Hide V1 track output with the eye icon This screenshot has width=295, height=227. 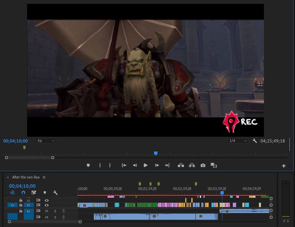pos(47,205)
